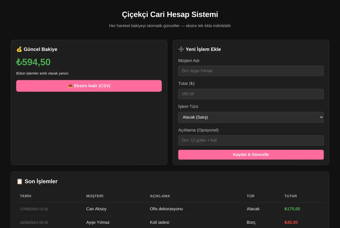Click the clipboard icon beside Son İşlemler
340x228 pixels.
pos(20,181)
